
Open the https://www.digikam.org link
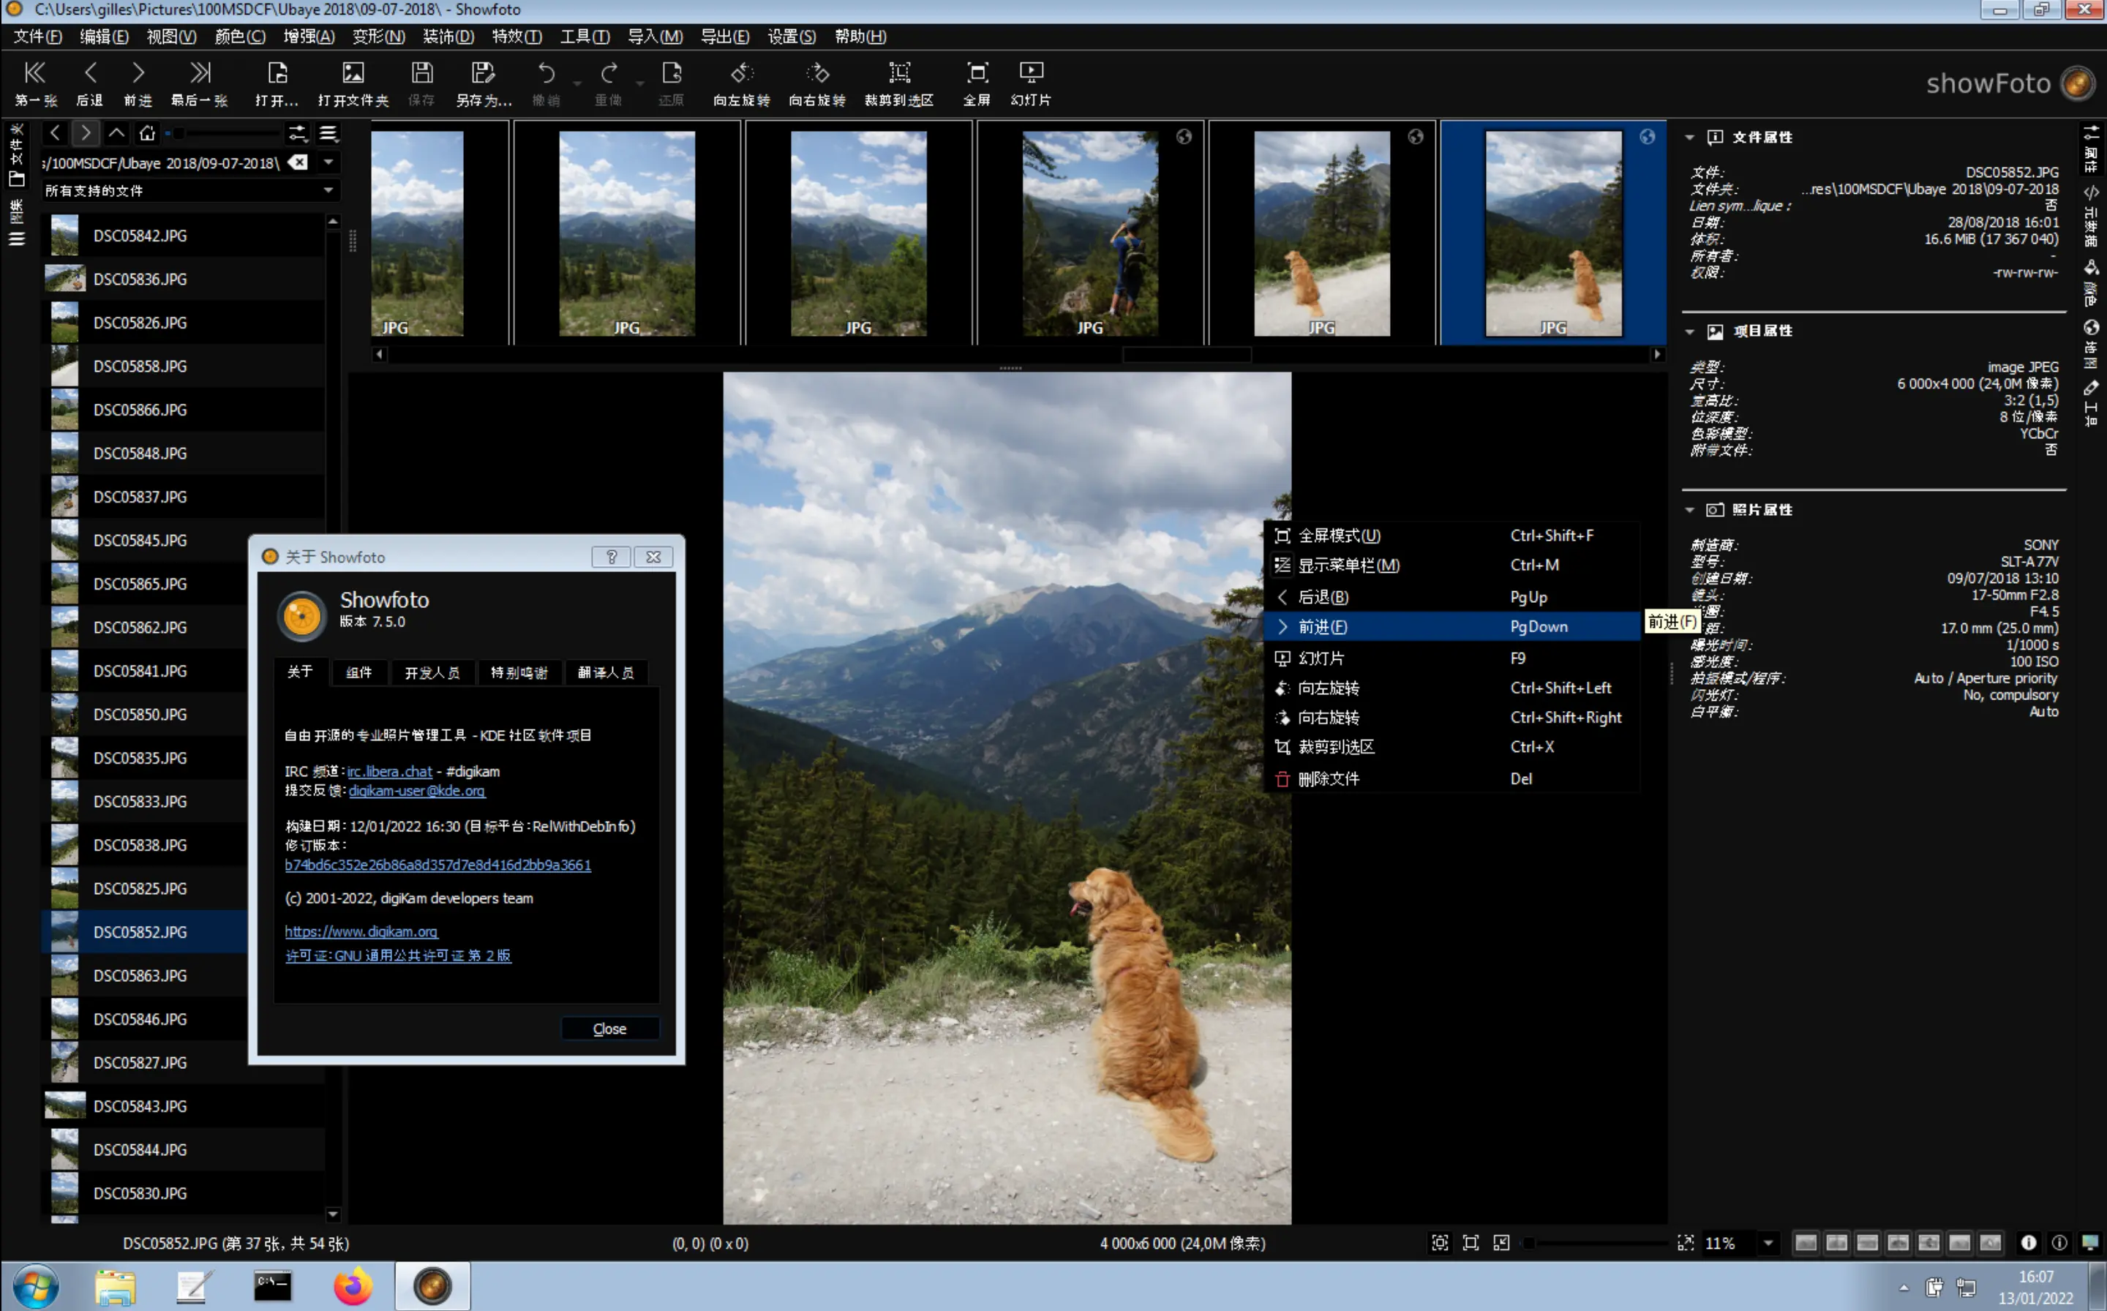pyautogui.click(x=361, y=931)
